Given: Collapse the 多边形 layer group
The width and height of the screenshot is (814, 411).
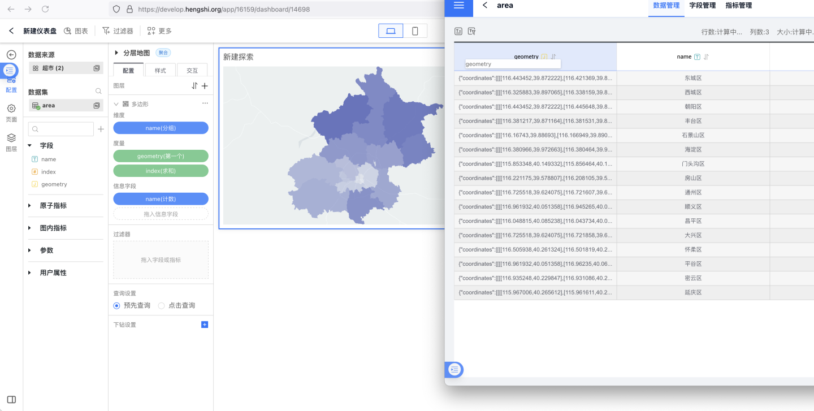Looking at the screenshot, I should (116, 104).
